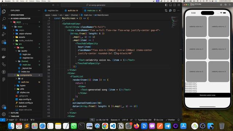Collapse the AI-SONG-GENERATOR root folder
Image resolution: width=233 pixels, height=131 pixels.
[25, 19]
